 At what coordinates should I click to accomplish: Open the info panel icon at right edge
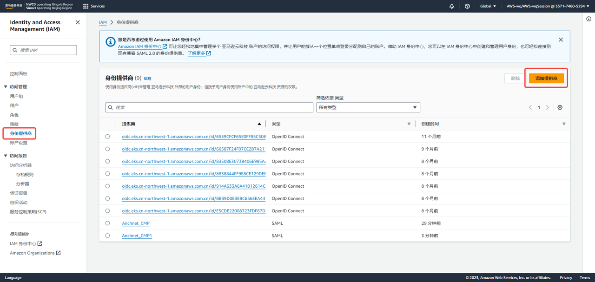click(x=588, y=19)
